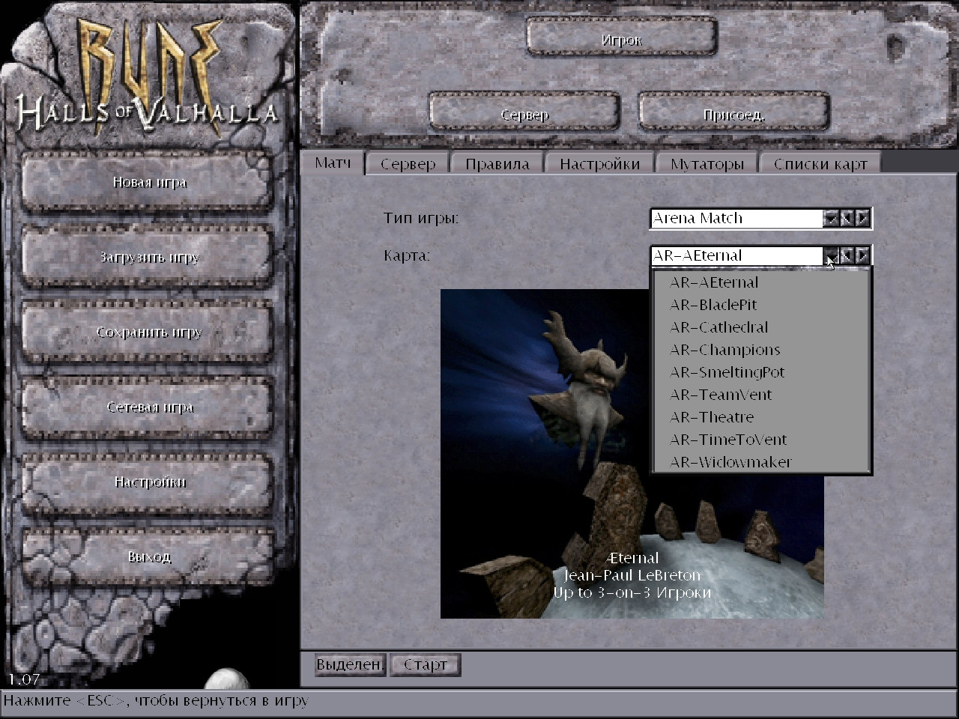Pick the AR-Cathedral map
The width and height of the screenshot is (959, 719).
761,327
